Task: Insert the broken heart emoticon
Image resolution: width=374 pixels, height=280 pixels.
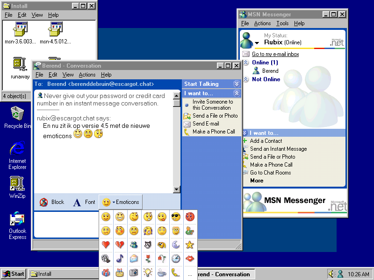Action: click(x=120, y=245)
